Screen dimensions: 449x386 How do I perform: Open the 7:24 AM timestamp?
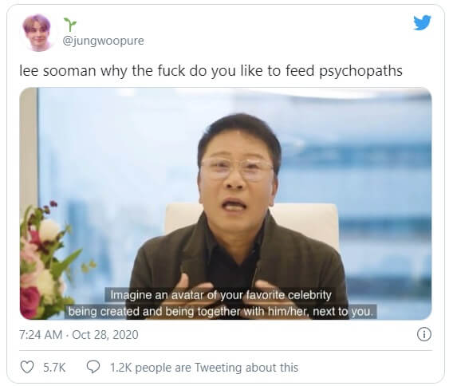pyautogui.click(x=41, y=334)
